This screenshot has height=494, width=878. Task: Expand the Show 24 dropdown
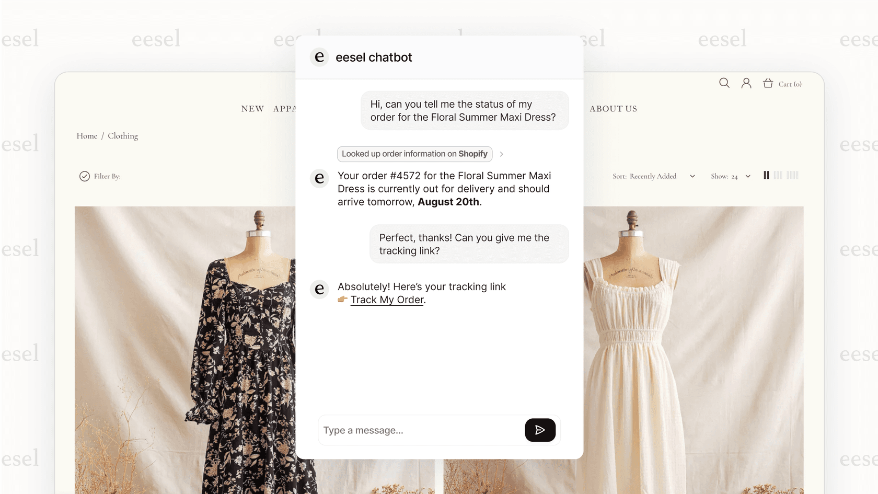(747, 176)
